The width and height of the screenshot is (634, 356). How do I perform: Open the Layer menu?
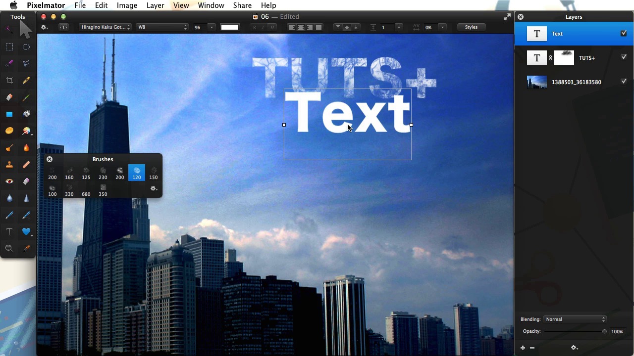tap(155, 5)
